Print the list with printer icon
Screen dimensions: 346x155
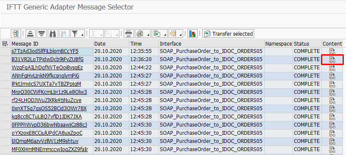click(129, 34)
